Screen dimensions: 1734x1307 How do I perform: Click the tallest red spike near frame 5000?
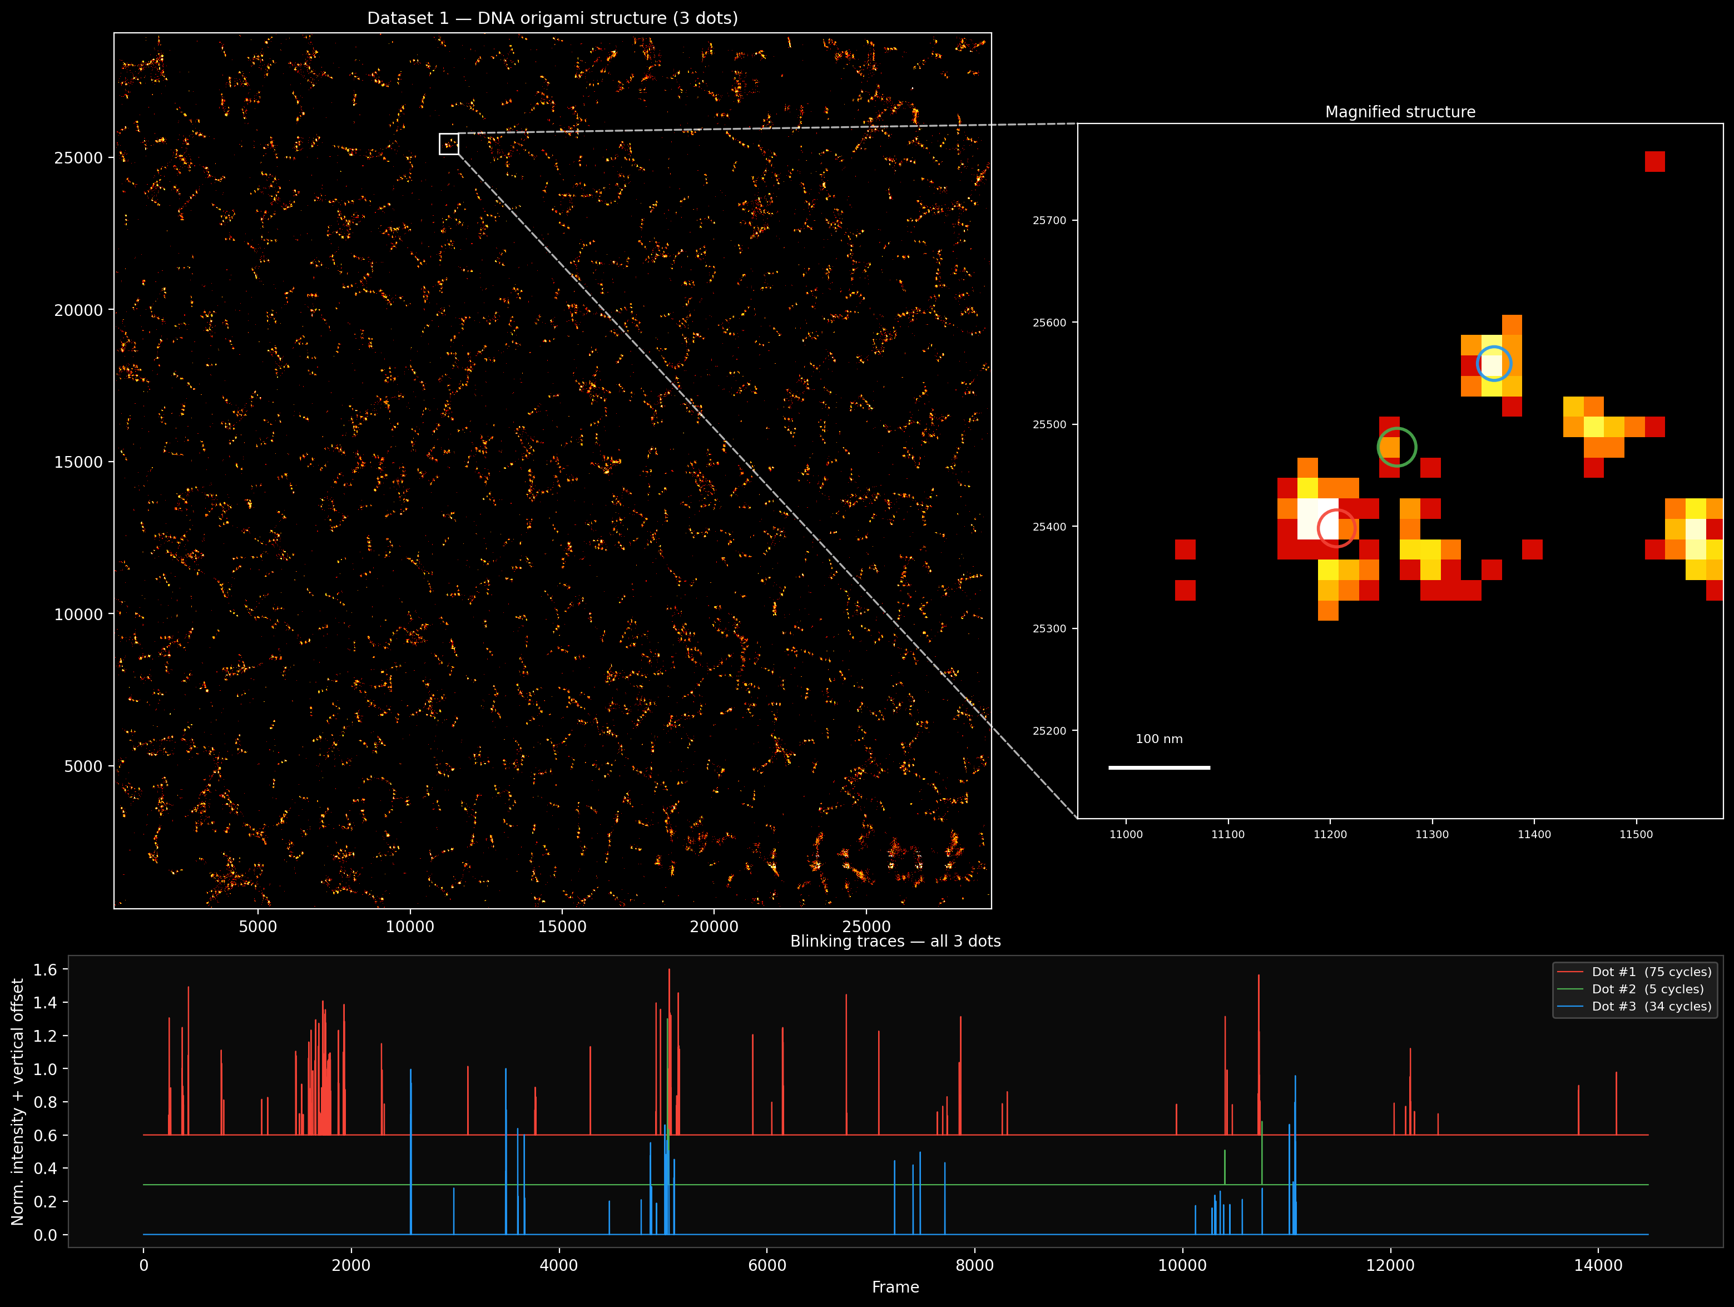(x=668, y=1051)
